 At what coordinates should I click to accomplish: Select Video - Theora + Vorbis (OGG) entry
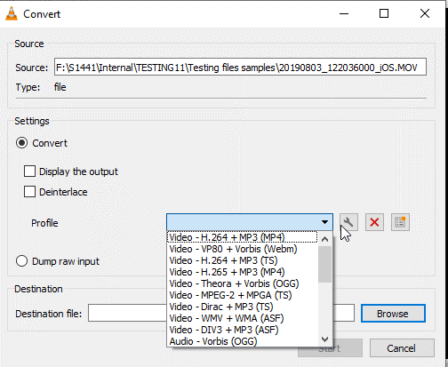tap(234, 283)
